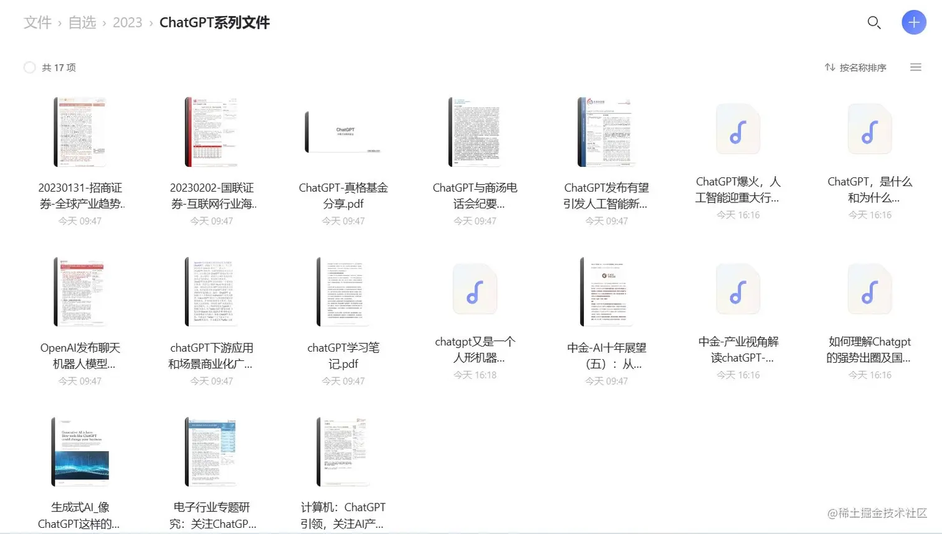The image size is (942, 534).
Task: Open the 2023 breadcrumb folder
Action: pos(128,23)
